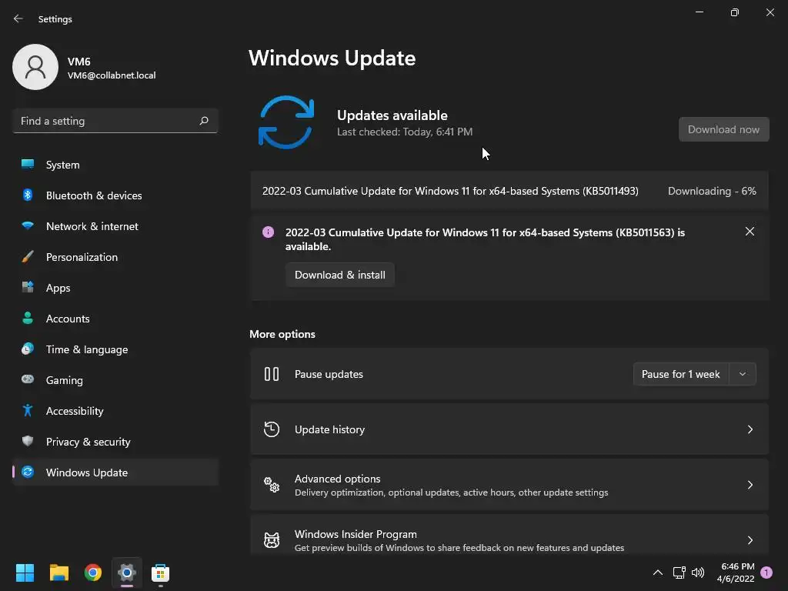Dismiss the KB5011563 available notice
788x591 pixels.
[x=750, y=231]
